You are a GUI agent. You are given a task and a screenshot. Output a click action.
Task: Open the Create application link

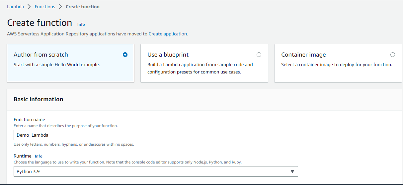pyautogui.click(x=168, y=34)
